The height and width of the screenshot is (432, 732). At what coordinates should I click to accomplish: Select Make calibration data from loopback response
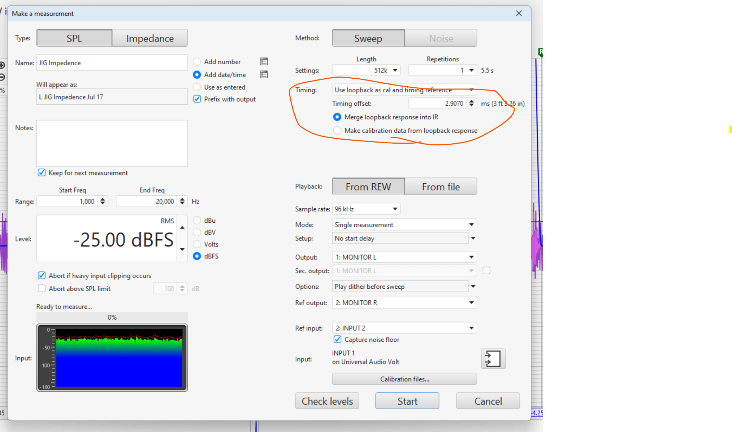337,130
